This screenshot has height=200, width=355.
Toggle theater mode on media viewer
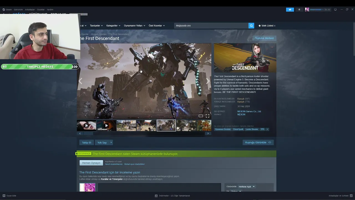(201, 116)
